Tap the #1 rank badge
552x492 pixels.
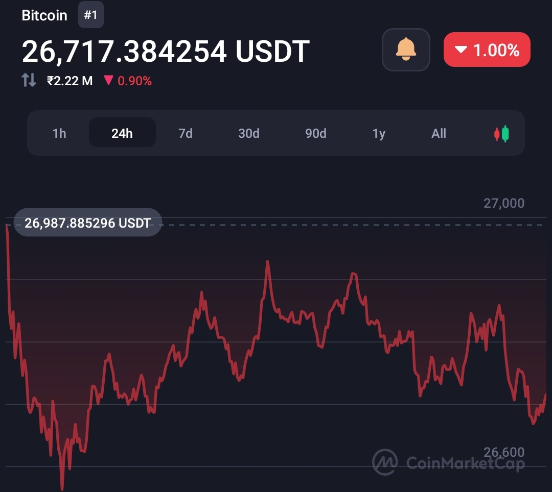(x=90, y=15)
